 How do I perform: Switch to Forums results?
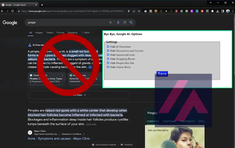pyautogui.click(x=61, y=33)
